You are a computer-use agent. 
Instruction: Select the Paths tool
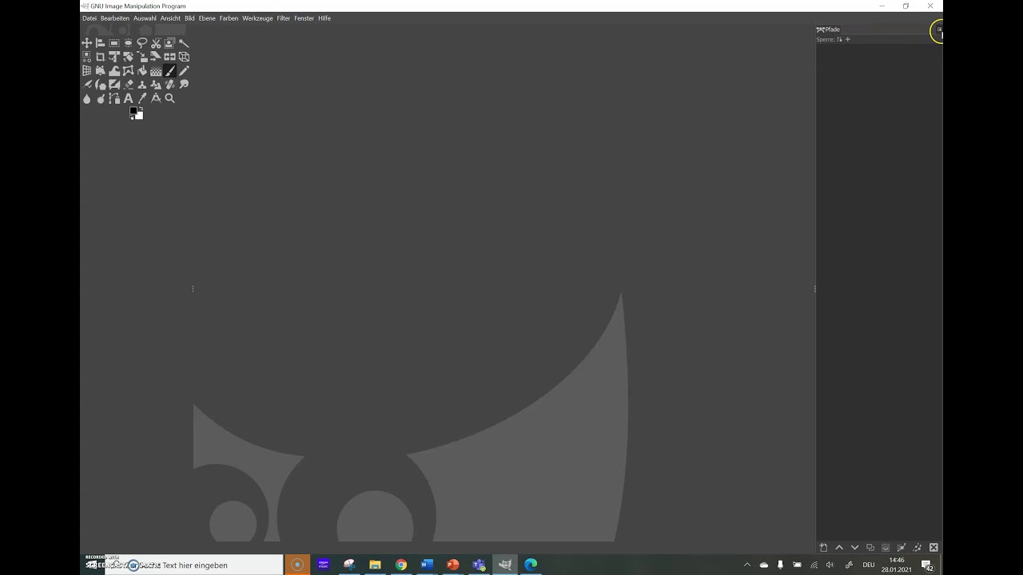coord(114,98)
